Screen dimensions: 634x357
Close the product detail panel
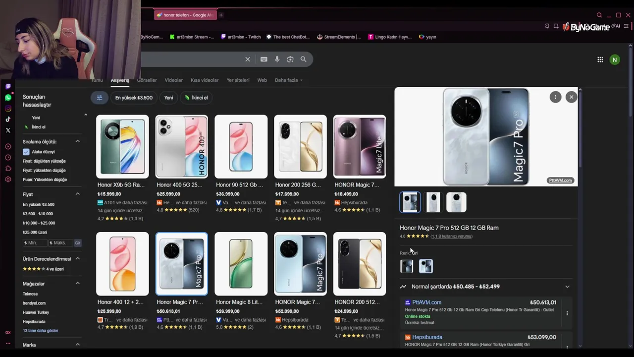tap(571, 97)
